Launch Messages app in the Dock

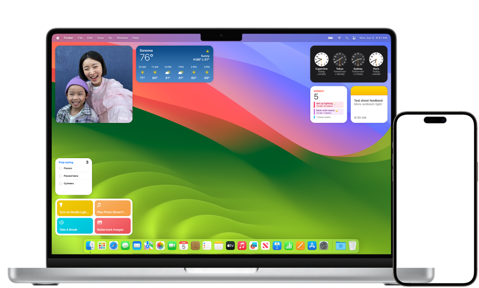[125, 245]
